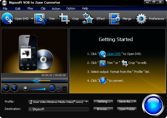Open the Play menu

(30, 9)
